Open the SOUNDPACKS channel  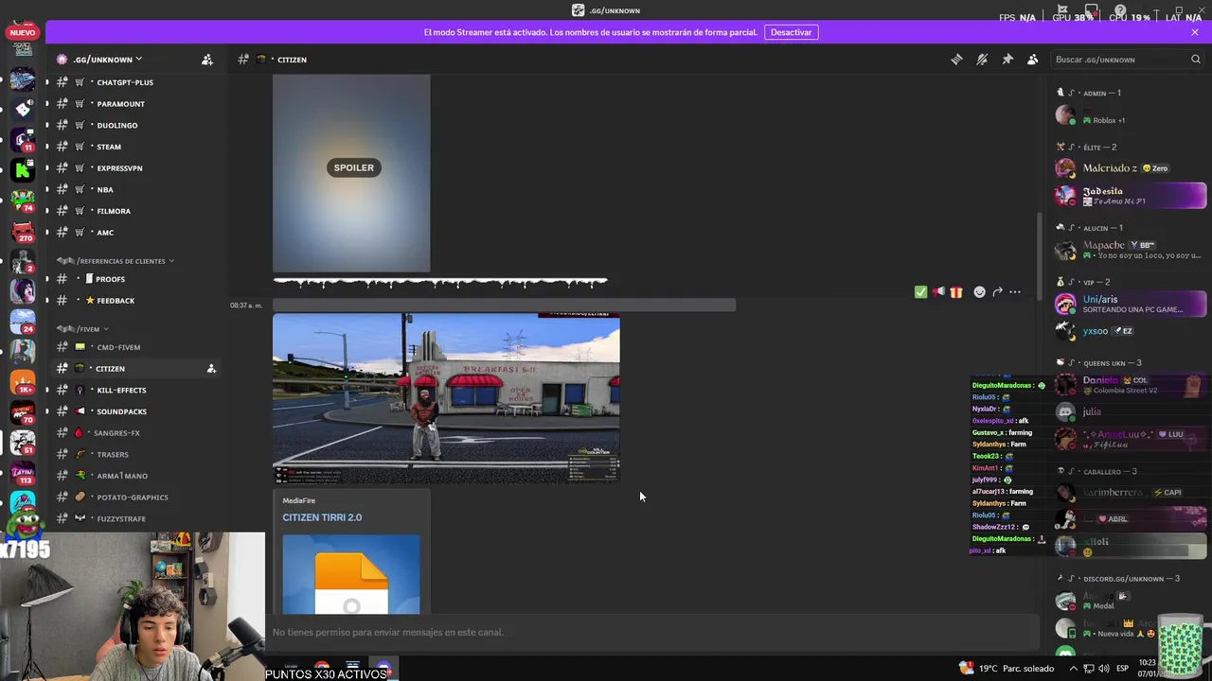coord(121,411)
